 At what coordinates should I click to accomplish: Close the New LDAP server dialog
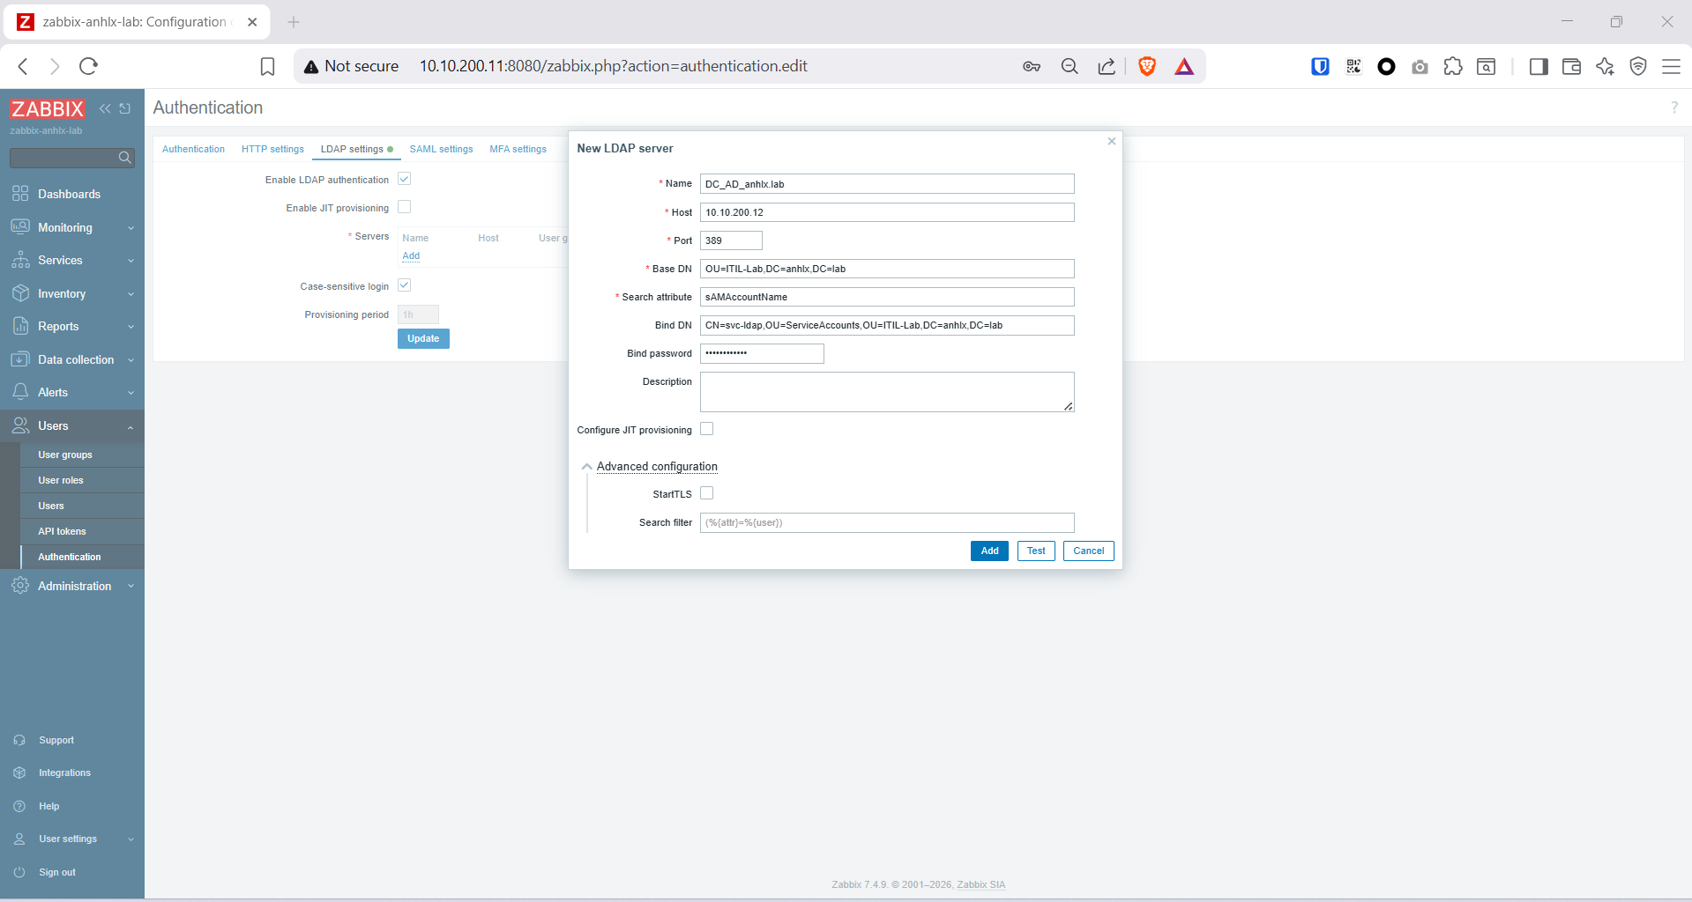coord(1111,141)
